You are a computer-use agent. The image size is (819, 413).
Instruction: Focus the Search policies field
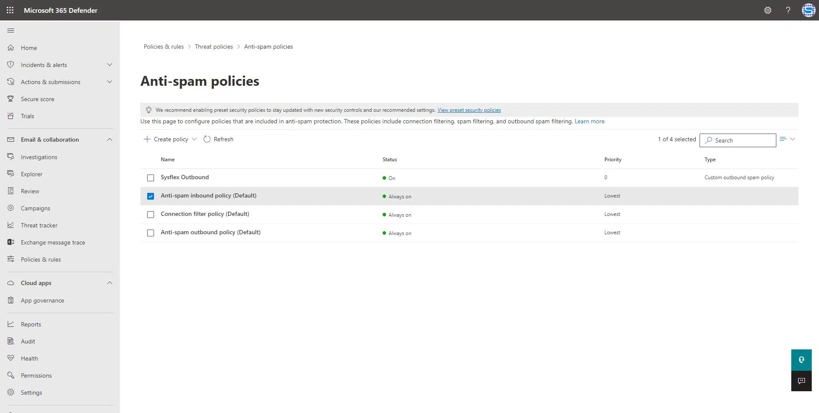coord(738,140)
